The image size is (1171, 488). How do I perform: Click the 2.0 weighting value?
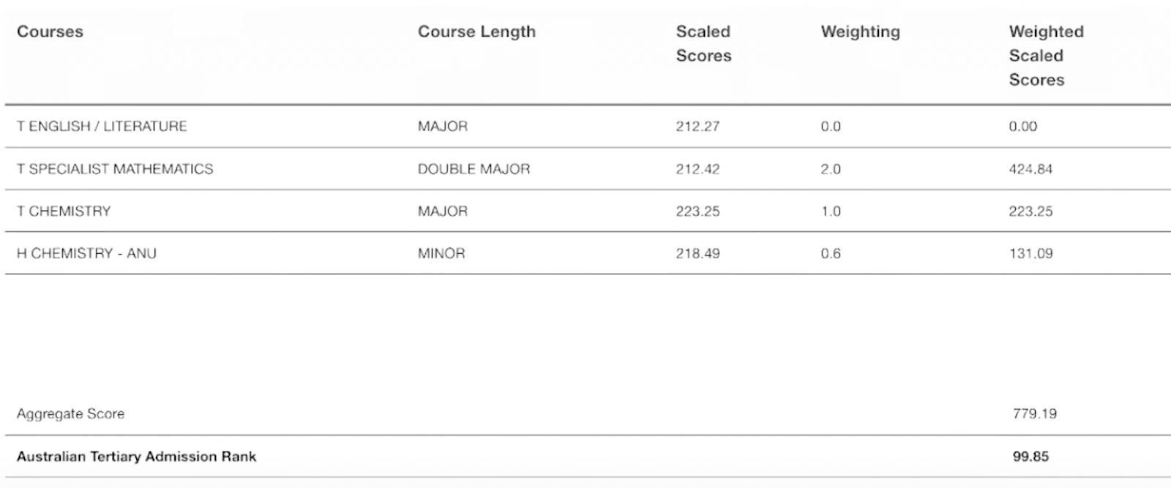[831, 169]
